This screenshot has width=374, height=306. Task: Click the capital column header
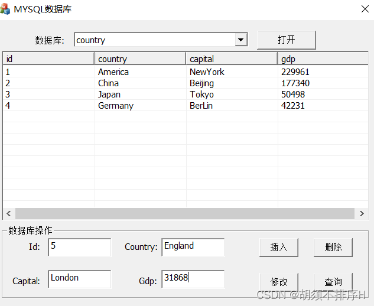tap(232, 58)
